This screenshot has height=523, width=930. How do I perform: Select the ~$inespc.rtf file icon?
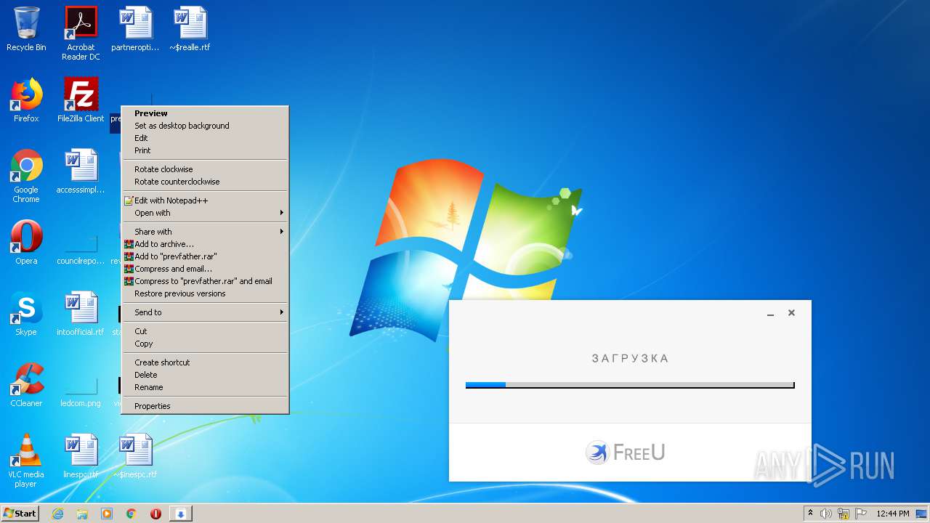click(x=135, y=456)
